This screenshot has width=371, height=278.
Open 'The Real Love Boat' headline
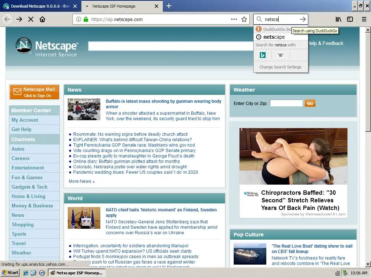click(312, 249)
